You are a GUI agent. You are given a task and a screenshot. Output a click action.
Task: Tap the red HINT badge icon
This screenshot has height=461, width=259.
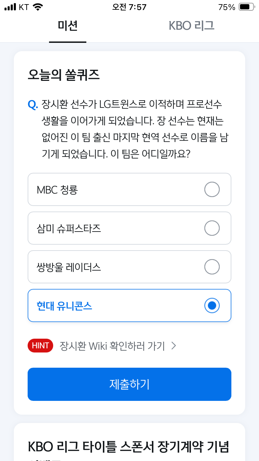40,345
